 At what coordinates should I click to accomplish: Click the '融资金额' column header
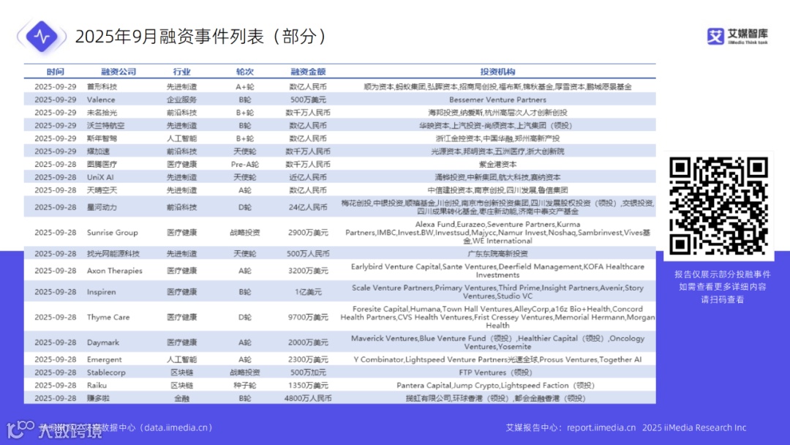(308, 72)
